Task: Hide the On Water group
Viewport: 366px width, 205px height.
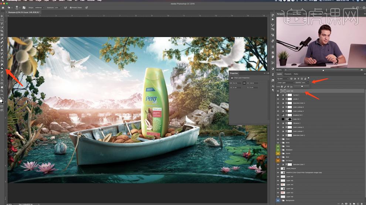Action: click(x=278, y=161)
